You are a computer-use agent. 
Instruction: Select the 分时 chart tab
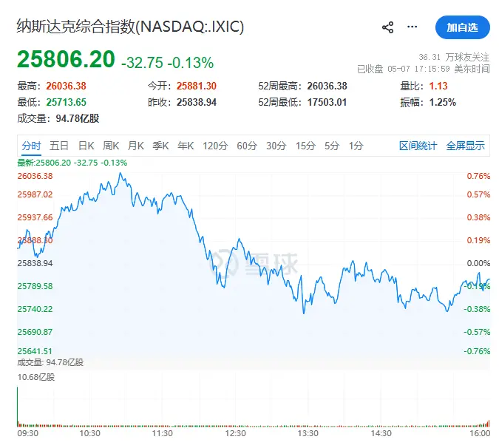click(31, 146)
